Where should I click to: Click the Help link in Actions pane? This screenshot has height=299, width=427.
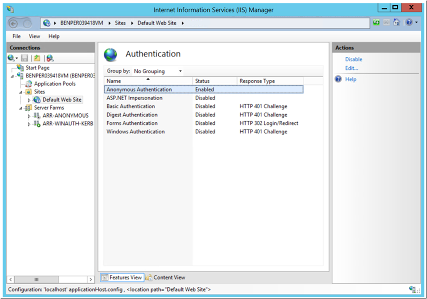351,79
